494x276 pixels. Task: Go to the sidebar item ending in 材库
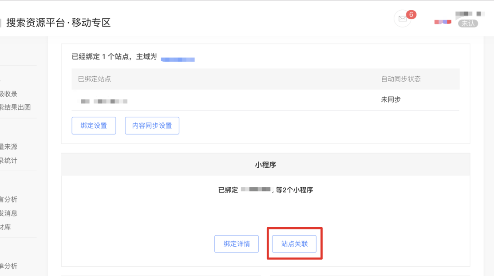click(6, 227)
